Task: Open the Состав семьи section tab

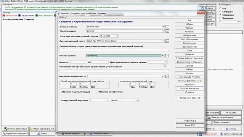Action: (x=189, y=43)
